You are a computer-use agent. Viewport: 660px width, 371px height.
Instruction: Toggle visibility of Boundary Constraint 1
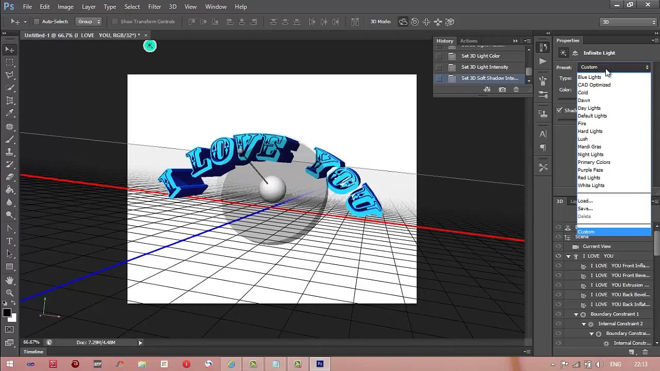coord(558,314)
